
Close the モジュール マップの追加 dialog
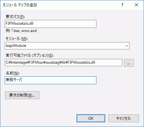[x=136, y=5]
